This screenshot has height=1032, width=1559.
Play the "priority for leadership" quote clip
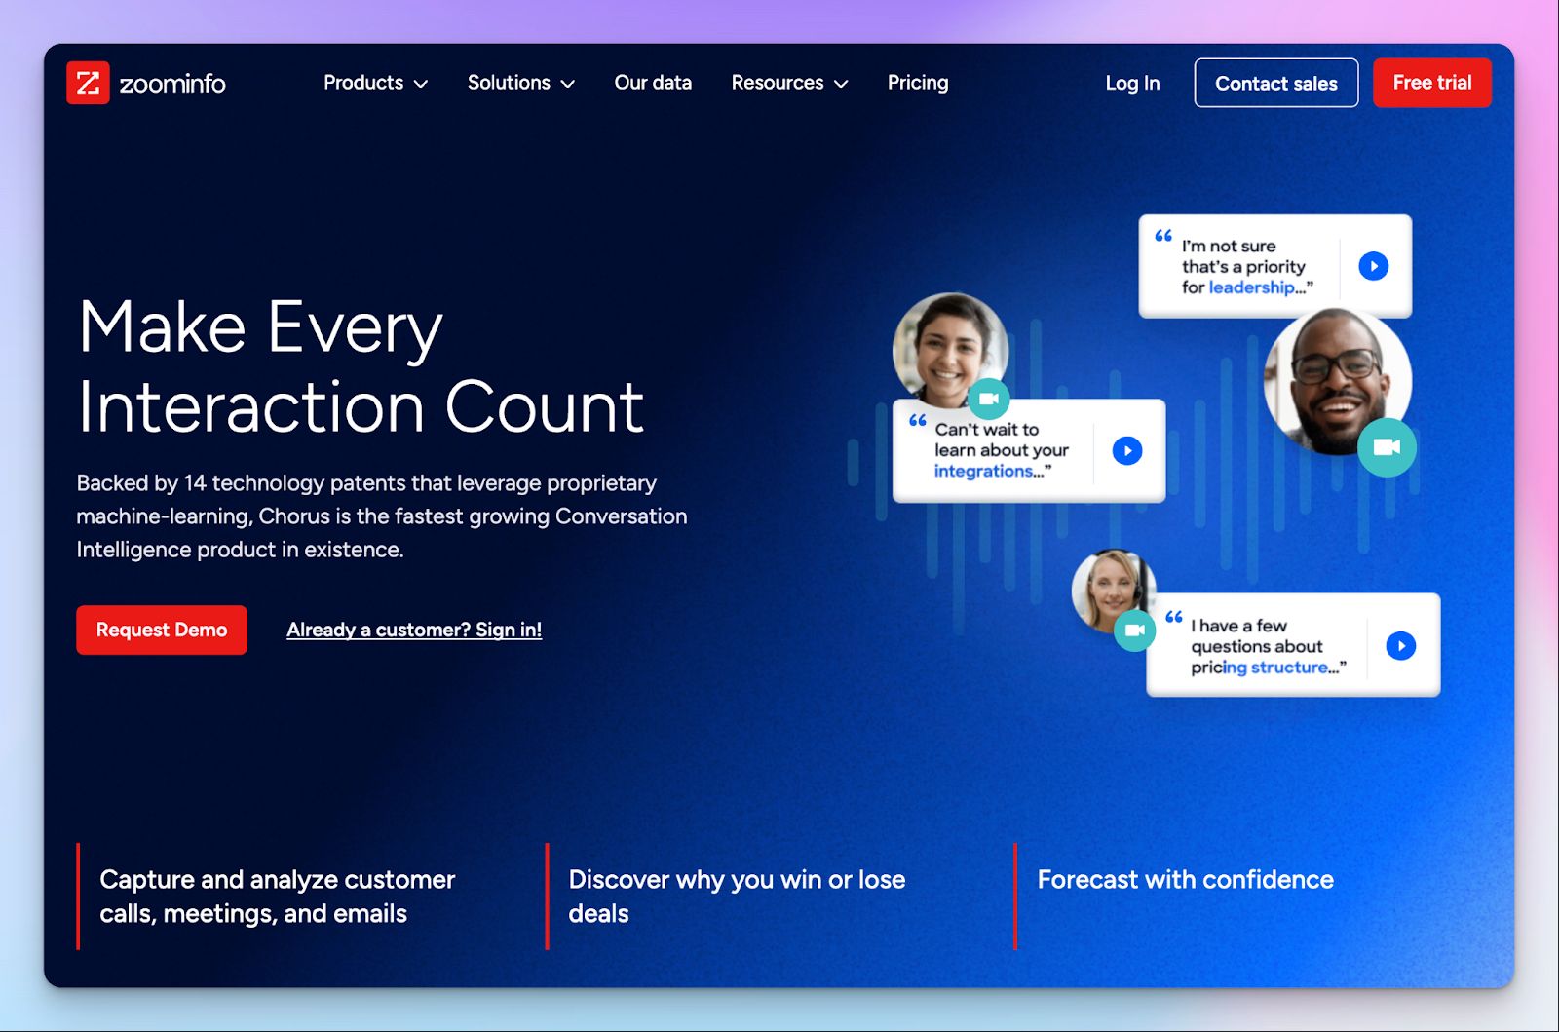click(x=1373, y=266)
